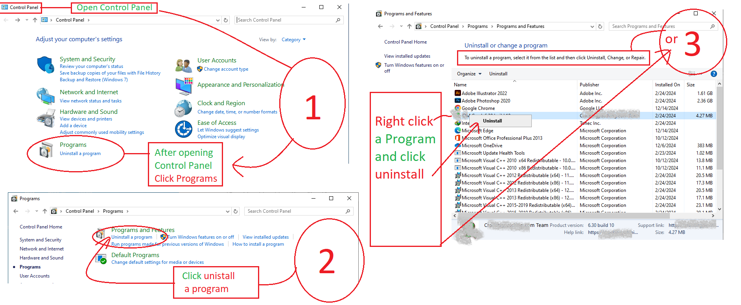Click the System and Security shield icon

pyautogui.click(x=46, y=65)
